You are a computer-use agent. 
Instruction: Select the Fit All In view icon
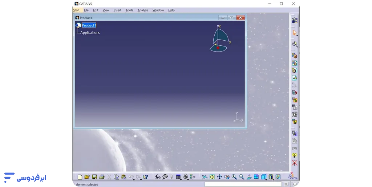coord(212,177)
